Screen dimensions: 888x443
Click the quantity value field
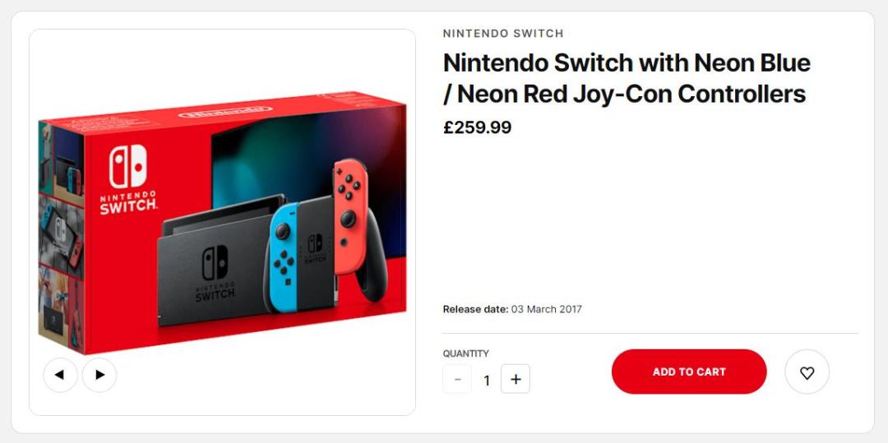click(x=487, y=380)
